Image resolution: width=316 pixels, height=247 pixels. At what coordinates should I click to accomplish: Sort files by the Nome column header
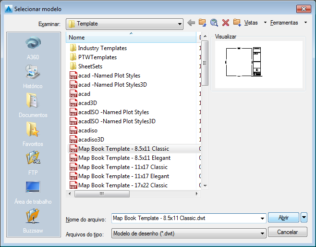[x=131, y=38]
